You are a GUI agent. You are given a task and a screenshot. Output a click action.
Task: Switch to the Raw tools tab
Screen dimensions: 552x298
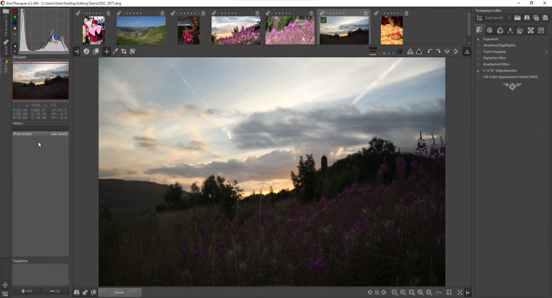pos(530,30)
